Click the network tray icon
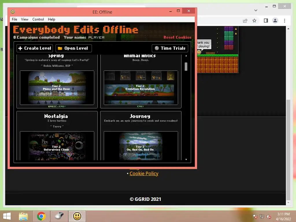 [x=262, y=217]
